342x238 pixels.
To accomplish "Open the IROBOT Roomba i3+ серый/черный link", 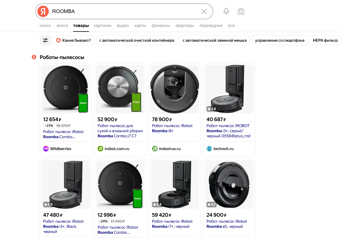I will tap(228, 131).
